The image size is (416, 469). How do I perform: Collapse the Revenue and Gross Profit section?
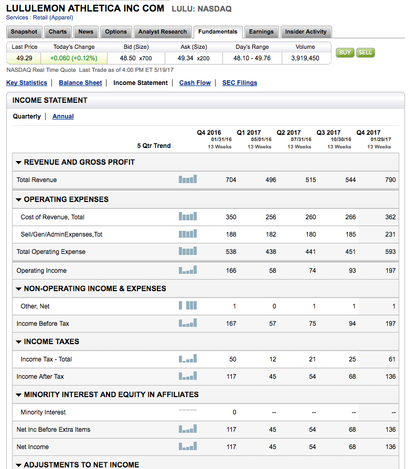coord(19,163)
